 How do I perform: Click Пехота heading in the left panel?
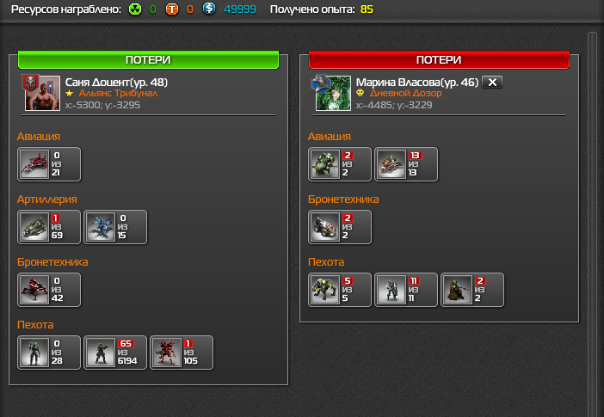pos(35,325)
